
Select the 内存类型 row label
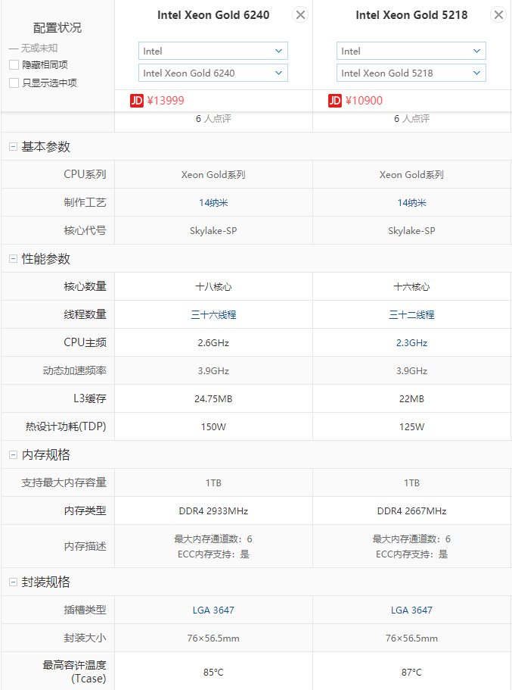click(85, 510)
